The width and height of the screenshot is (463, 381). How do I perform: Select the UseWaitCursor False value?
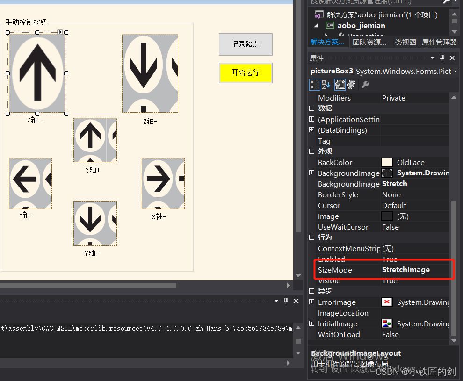[391, 227]
